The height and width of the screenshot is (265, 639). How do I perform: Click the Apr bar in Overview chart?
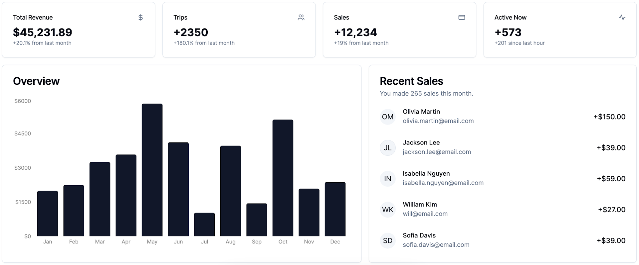126,195
